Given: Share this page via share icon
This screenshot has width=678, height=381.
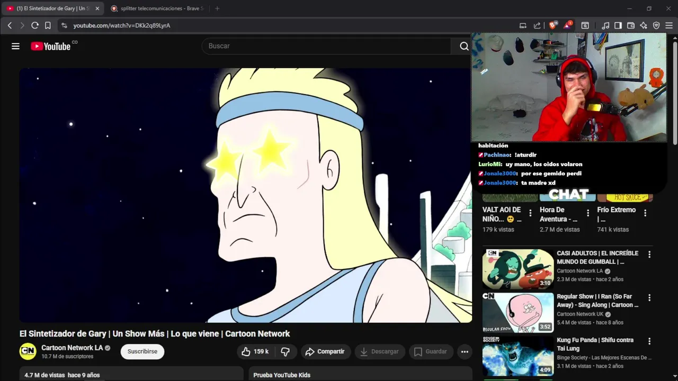Looking at the screenshot, I should [537, 25].
